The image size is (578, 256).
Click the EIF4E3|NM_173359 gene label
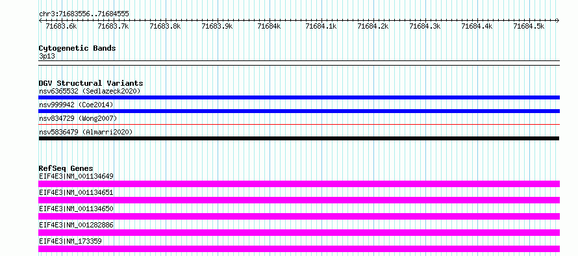70,241
